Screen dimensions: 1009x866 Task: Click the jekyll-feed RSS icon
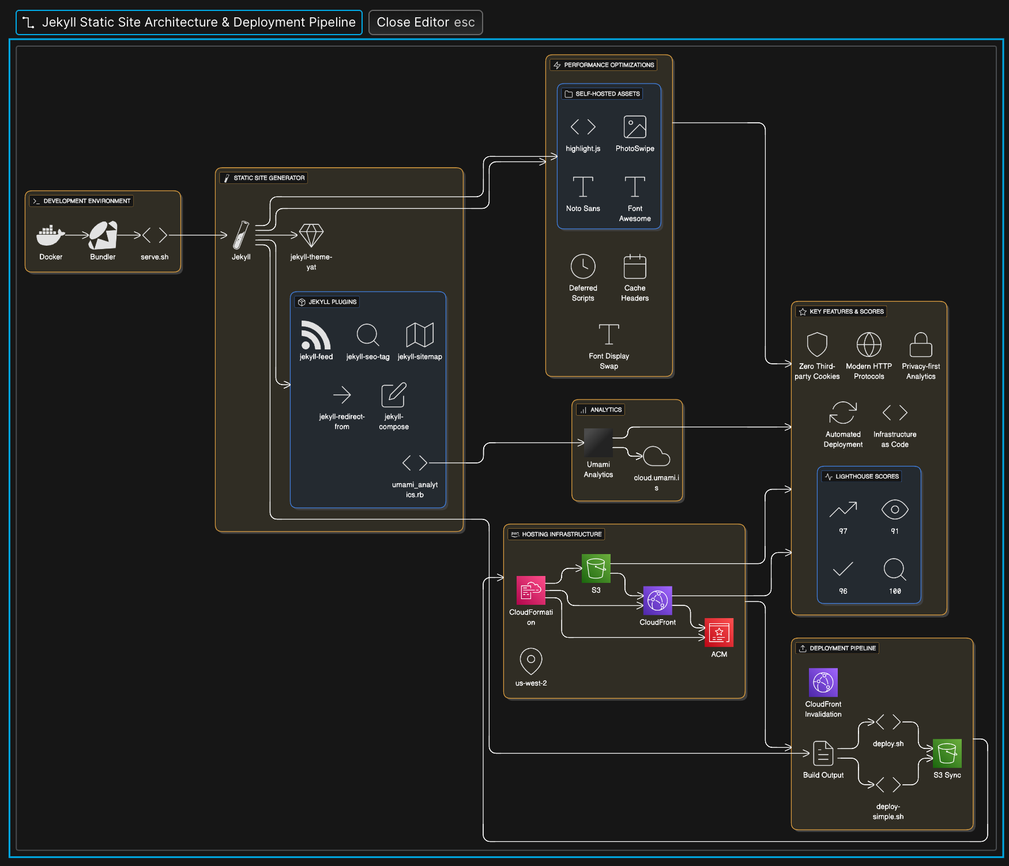316,335
